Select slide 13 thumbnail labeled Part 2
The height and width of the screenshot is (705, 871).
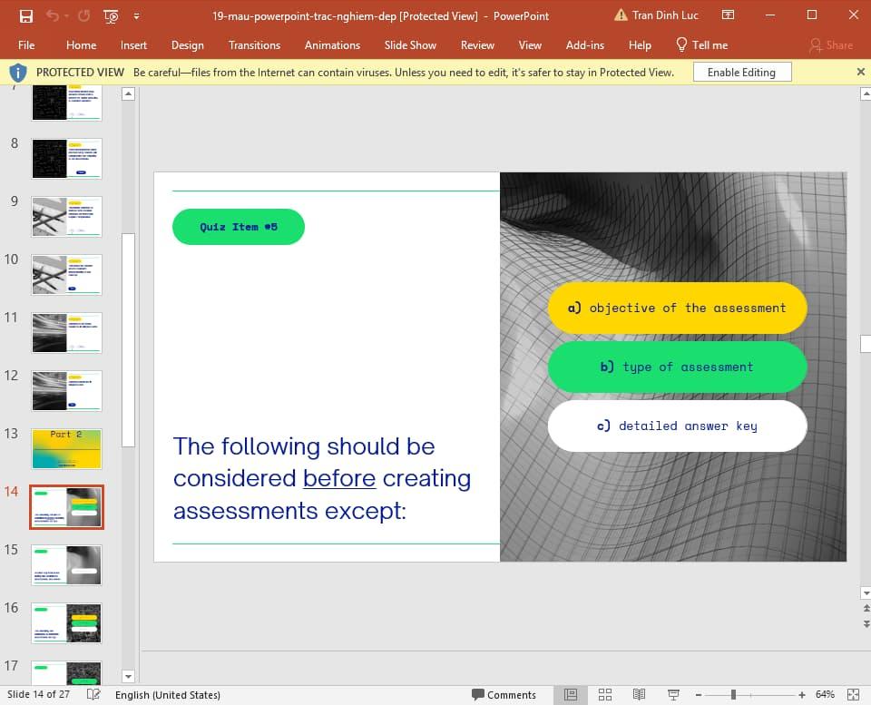tap(65, 447)
